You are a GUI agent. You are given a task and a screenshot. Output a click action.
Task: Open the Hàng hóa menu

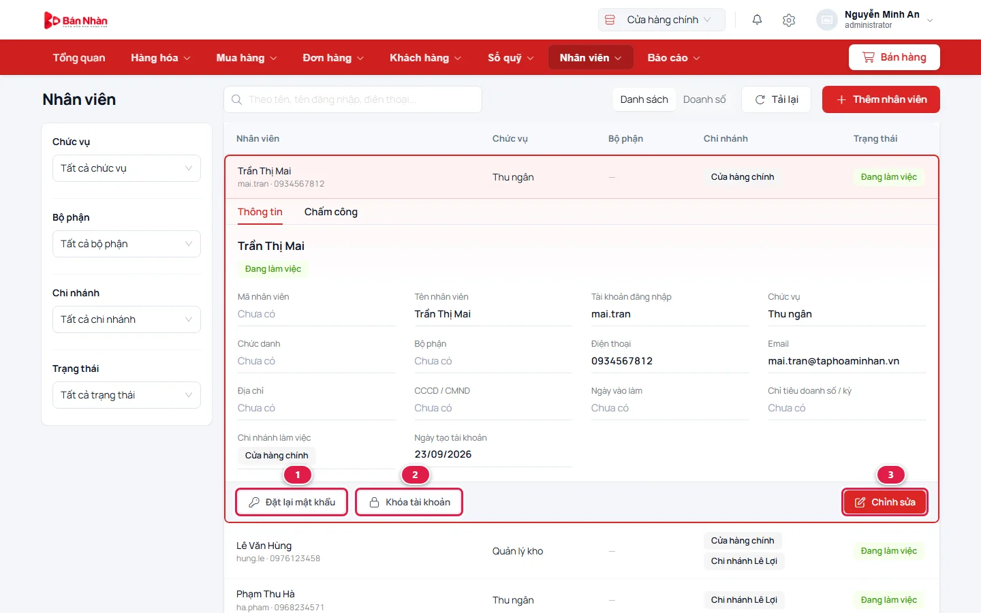(161, 57)
